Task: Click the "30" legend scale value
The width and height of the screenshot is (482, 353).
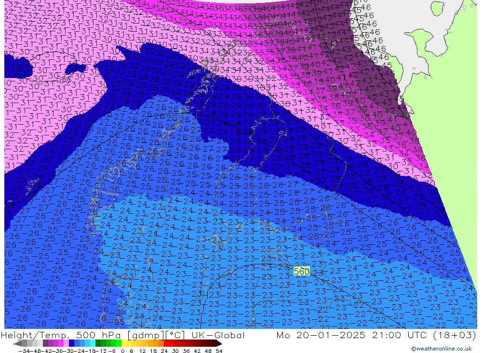Action: click(x=175, y=351)
